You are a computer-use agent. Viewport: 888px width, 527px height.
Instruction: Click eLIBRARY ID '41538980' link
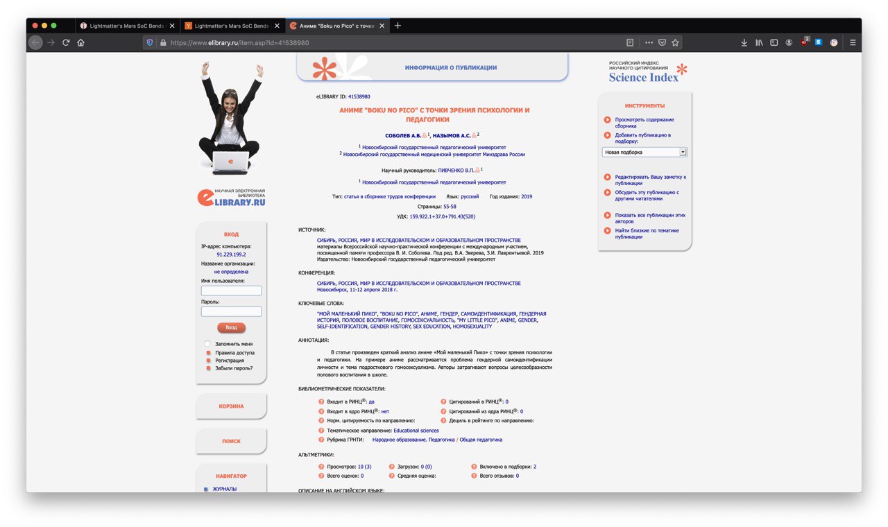click(359, 97)
